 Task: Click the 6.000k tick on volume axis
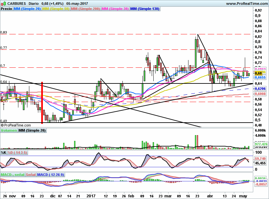click(260, 130)
